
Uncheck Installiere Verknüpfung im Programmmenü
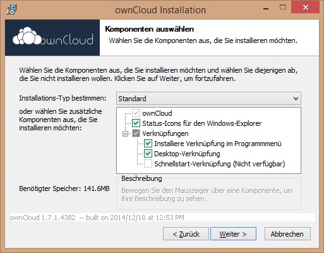coord(148,144)
